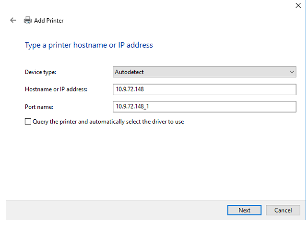Viewport: 308px width, 225px height.
Task: Open the Device type dropdown
Action: pyautogui.click(x=204, y=72)
